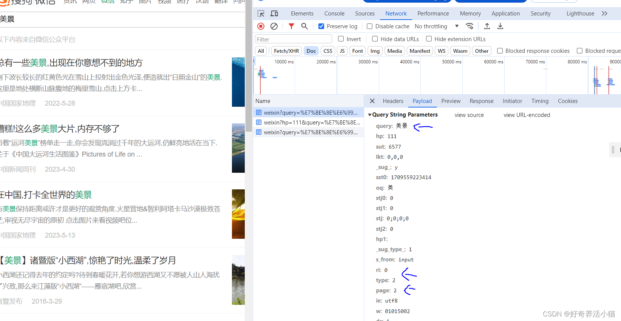The height and width of the screenshot is (321, 621).
Task: Open the Application tab
Action: click(506, 14)
